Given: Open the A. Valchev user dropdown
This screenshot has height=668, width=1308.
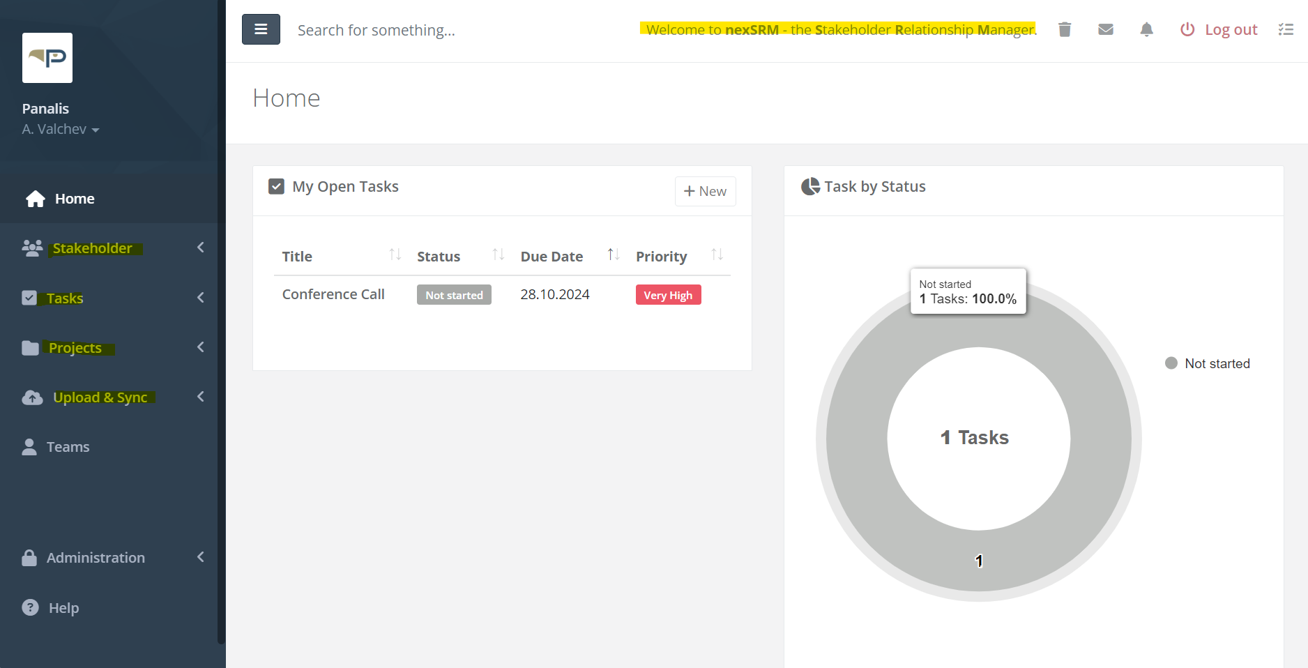Looking at the screenshot, I should (x=61, y=129).
